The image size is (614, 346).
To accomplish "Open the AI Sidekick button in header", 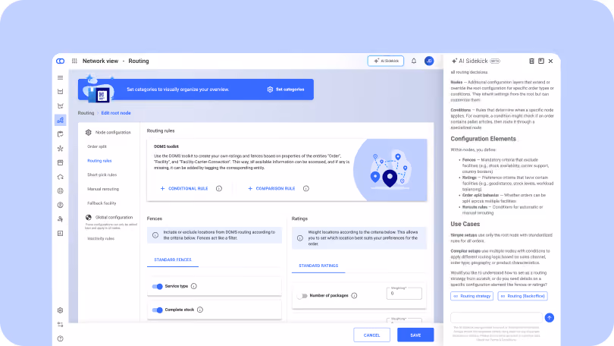I will tap(386, 61).
